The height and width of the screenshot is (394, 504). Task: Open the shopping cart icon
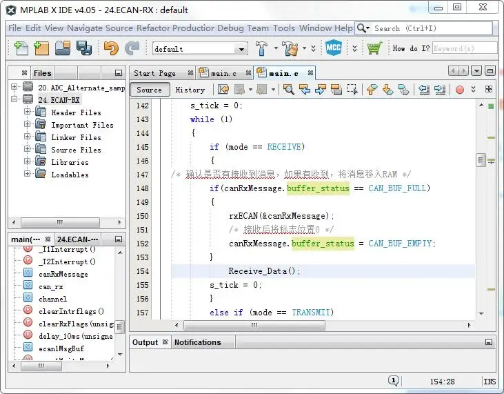click(x=375, y=48)
